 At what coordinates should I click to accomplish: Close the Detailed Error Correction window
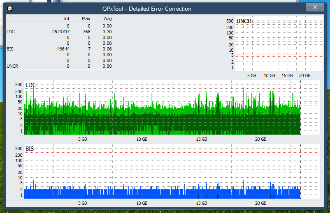point(315,7)
